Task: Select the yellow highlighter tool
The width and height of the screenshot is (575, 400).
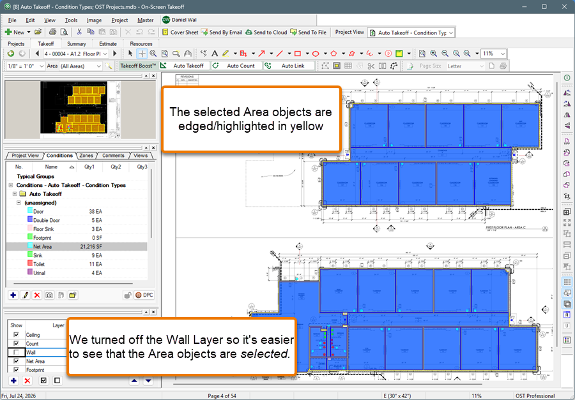Action: point(226,54)
